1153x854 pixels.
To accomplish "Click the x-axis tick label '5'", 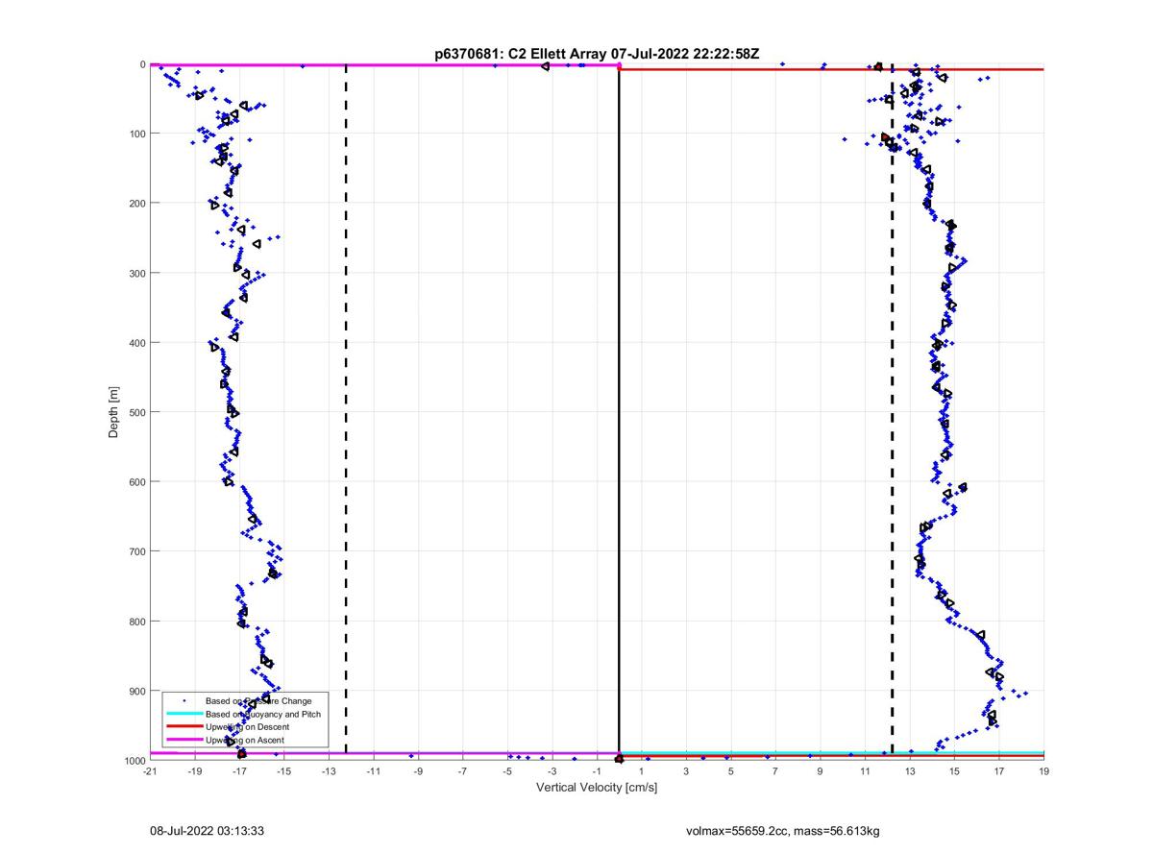I will [730, 771].
